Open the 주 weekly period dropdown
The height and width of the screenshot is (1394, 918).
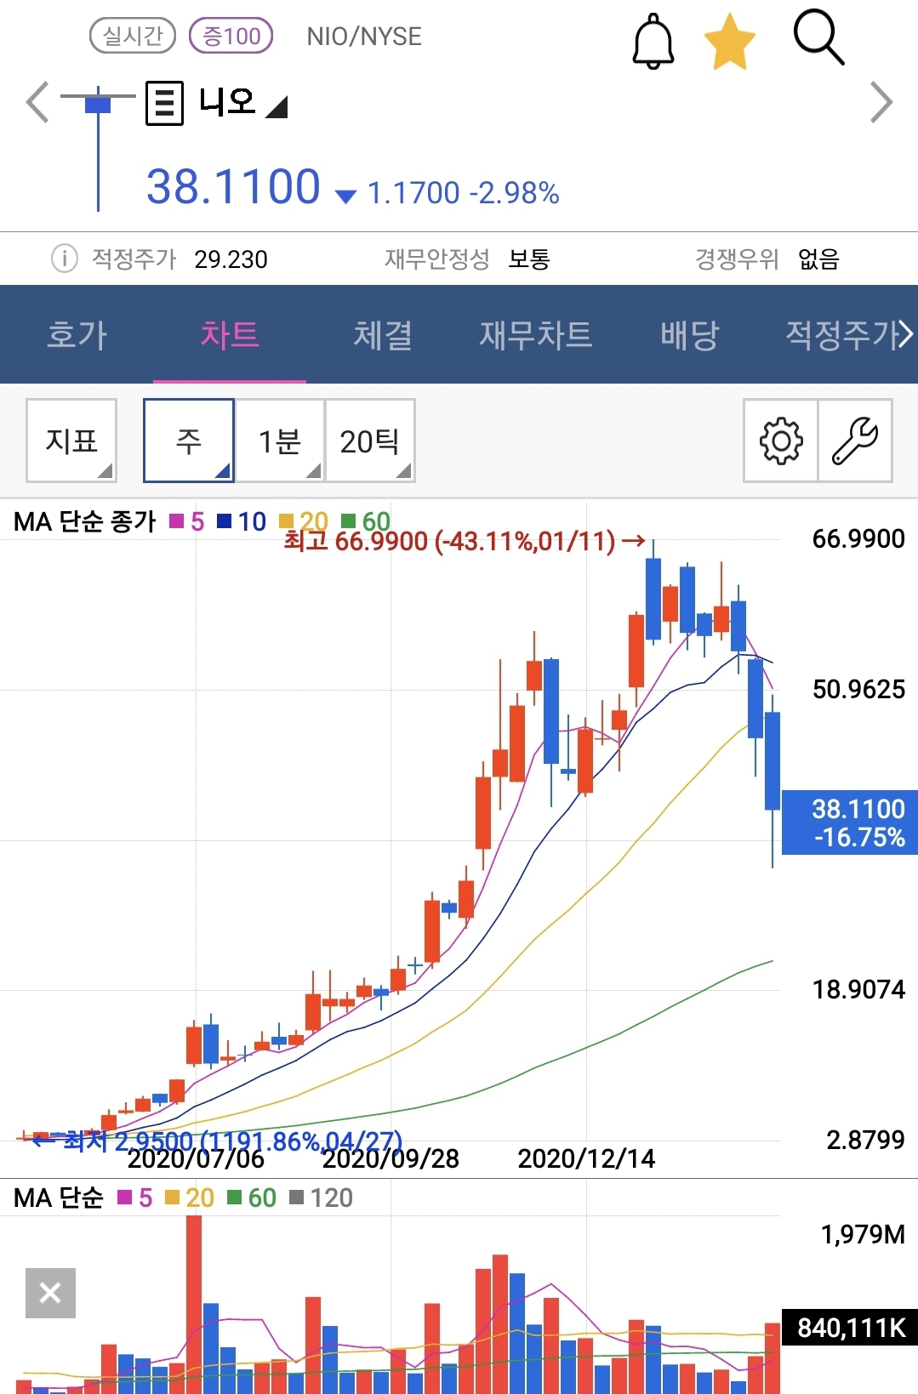[x=189, y=441]
